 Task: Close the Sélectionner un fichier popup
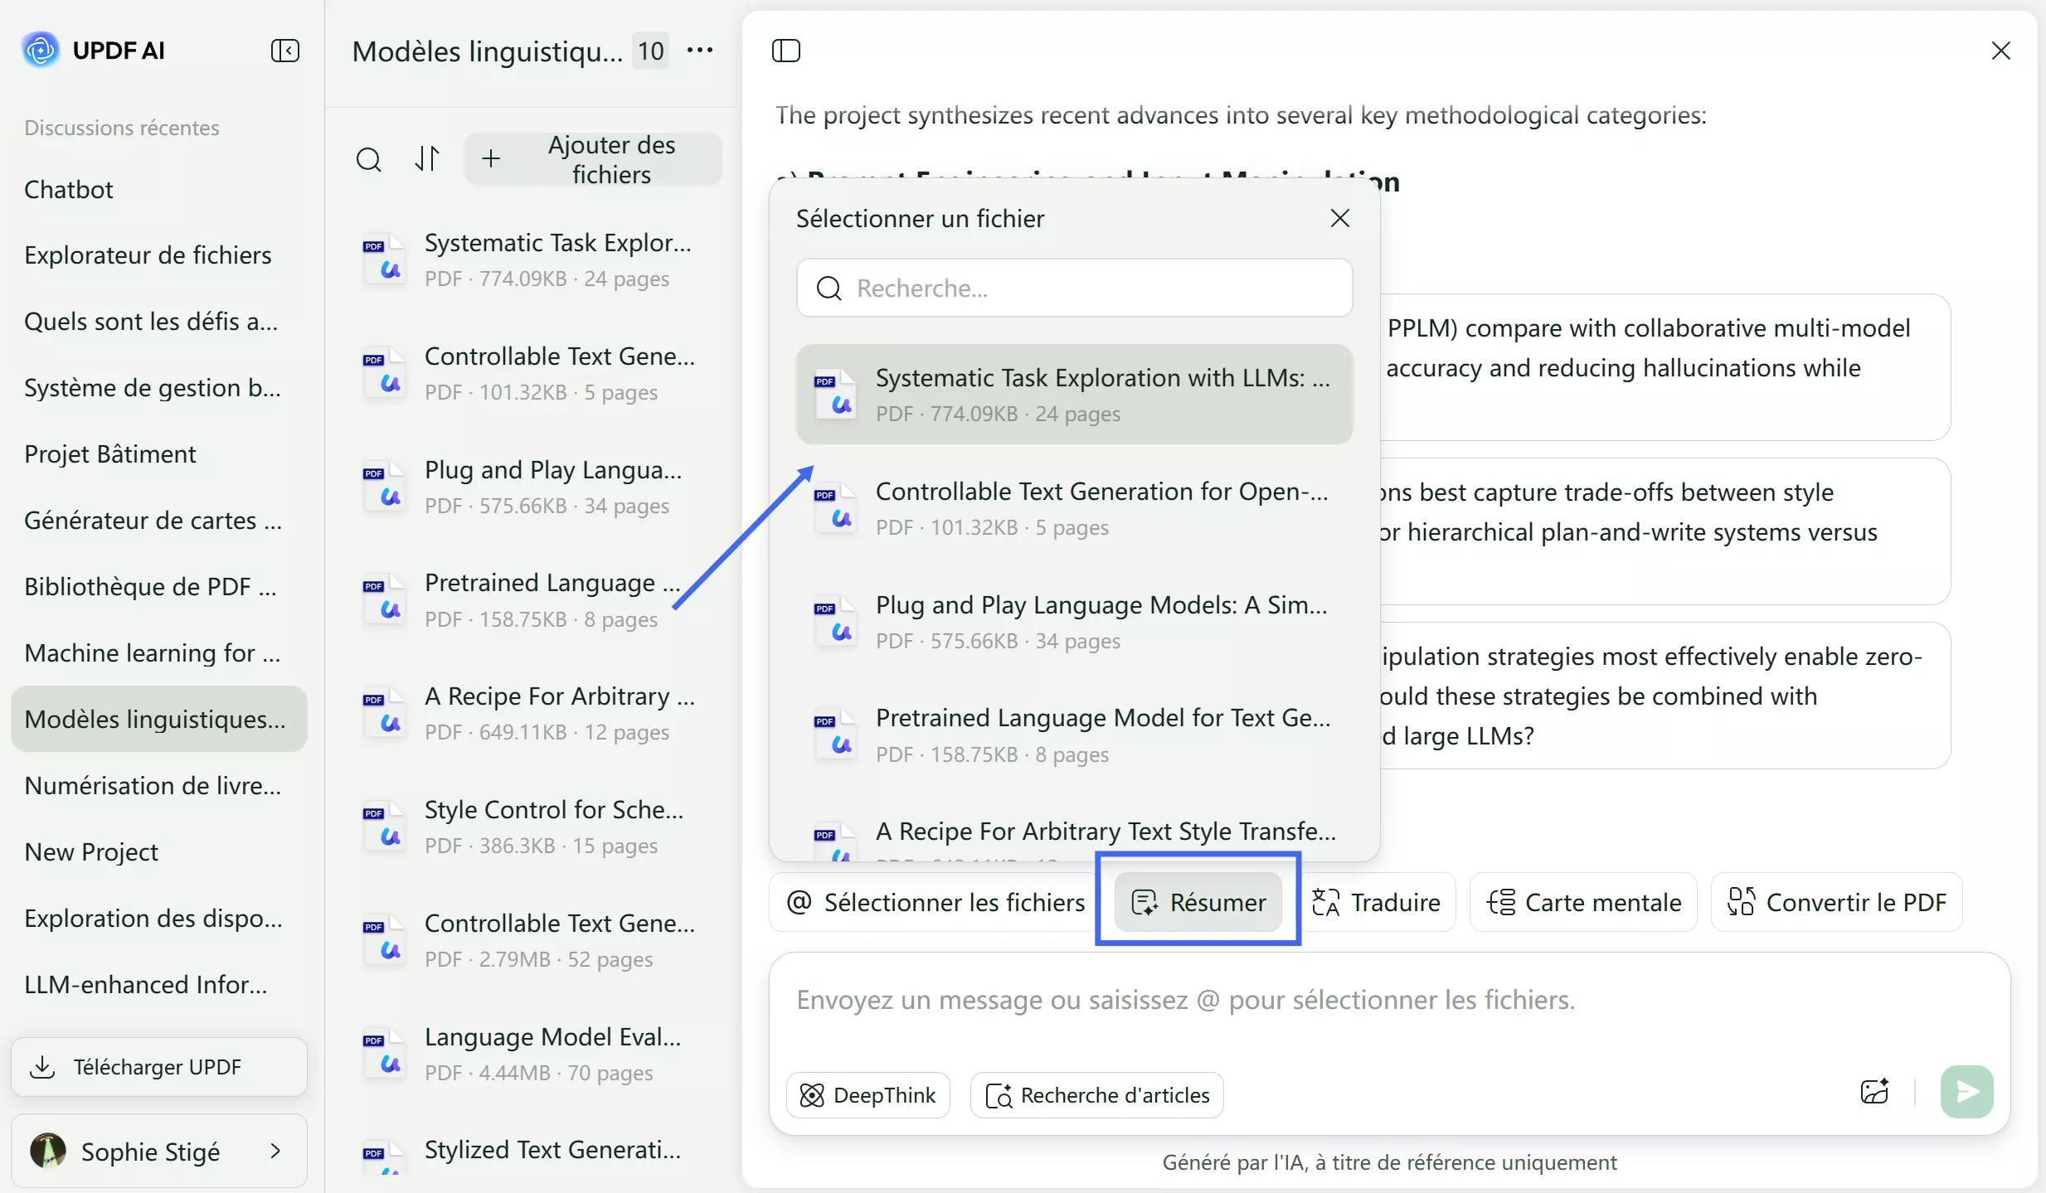[1339, 218]
